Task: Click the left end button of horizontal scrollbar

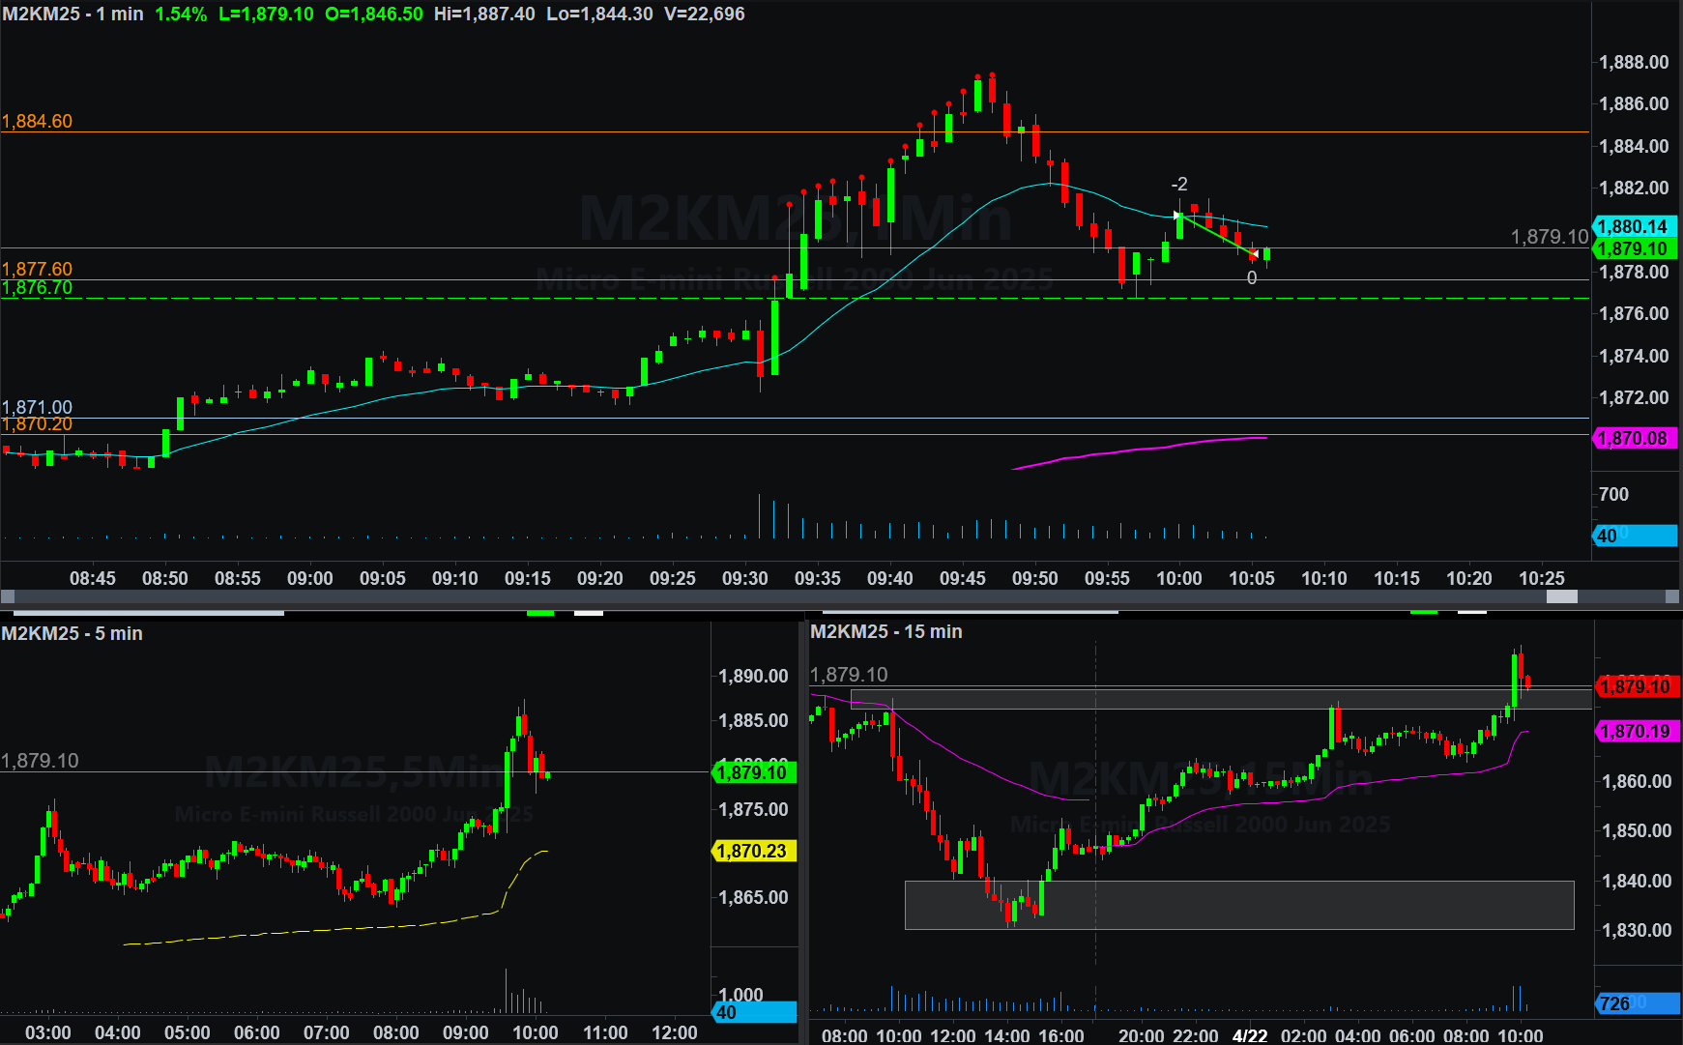Action: tap(8, 596)
